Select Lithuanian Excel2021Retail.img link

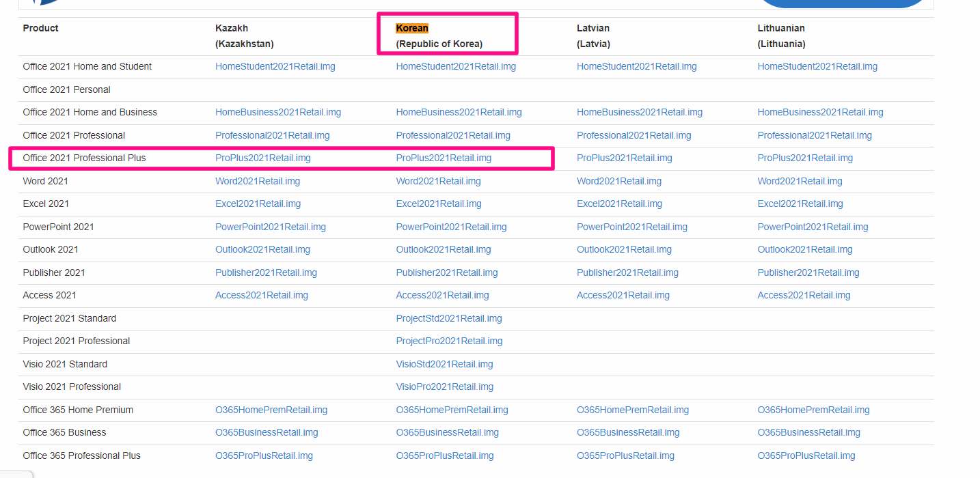point(800,203)
